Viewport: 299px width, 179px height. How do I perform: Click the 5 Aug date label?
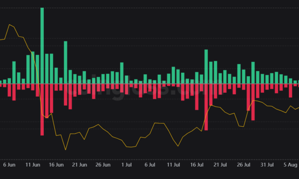tap(290, 165)
